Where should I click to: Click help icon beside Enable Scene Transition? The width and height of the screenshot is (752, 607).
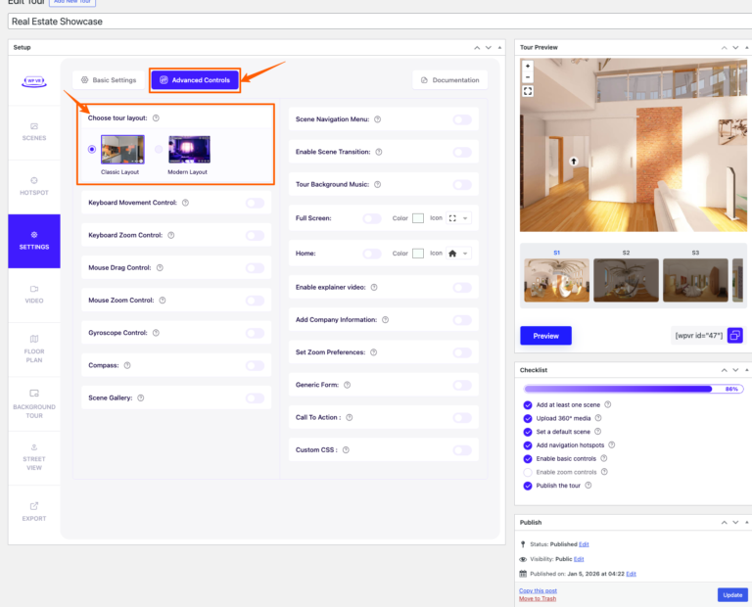[379, 152]
